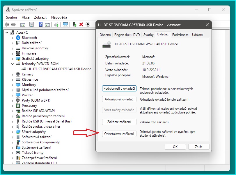The height and width of the screenshot is (175, 236).
Task: Click the Podrobnosti o ovladači button
Action: tap(119, 89)
